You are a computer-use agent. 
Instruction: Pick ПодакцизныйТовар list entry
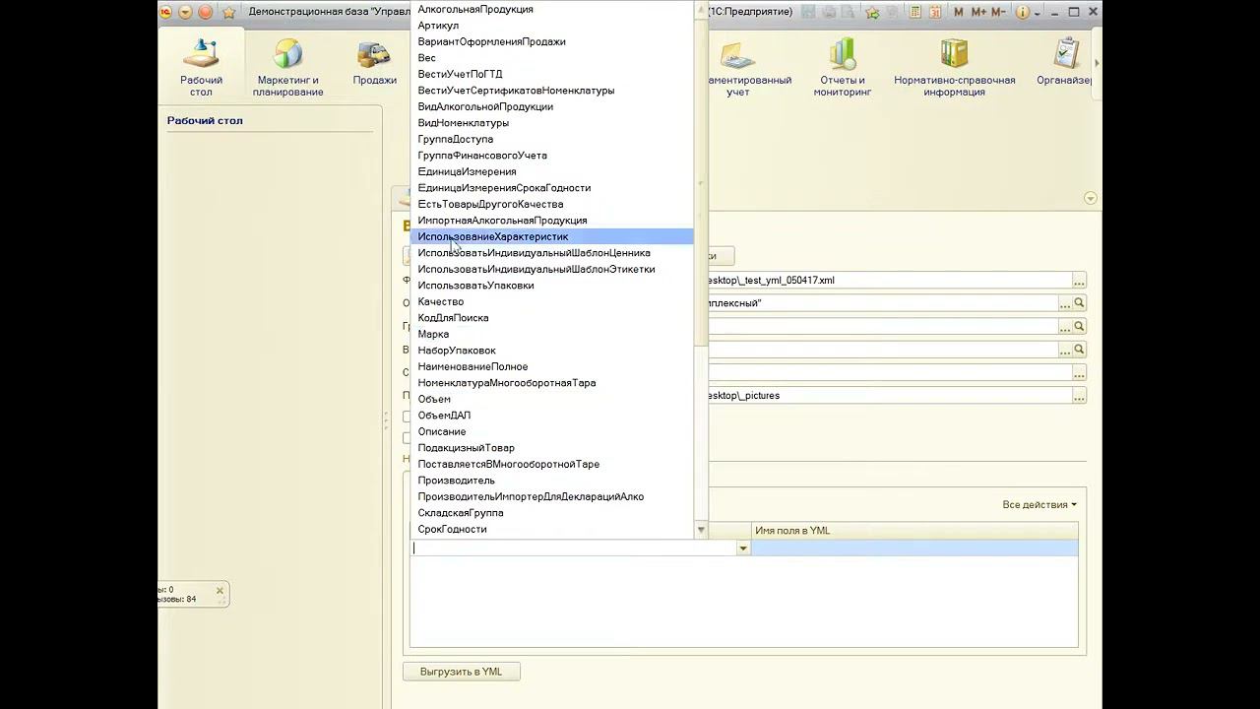551,448
